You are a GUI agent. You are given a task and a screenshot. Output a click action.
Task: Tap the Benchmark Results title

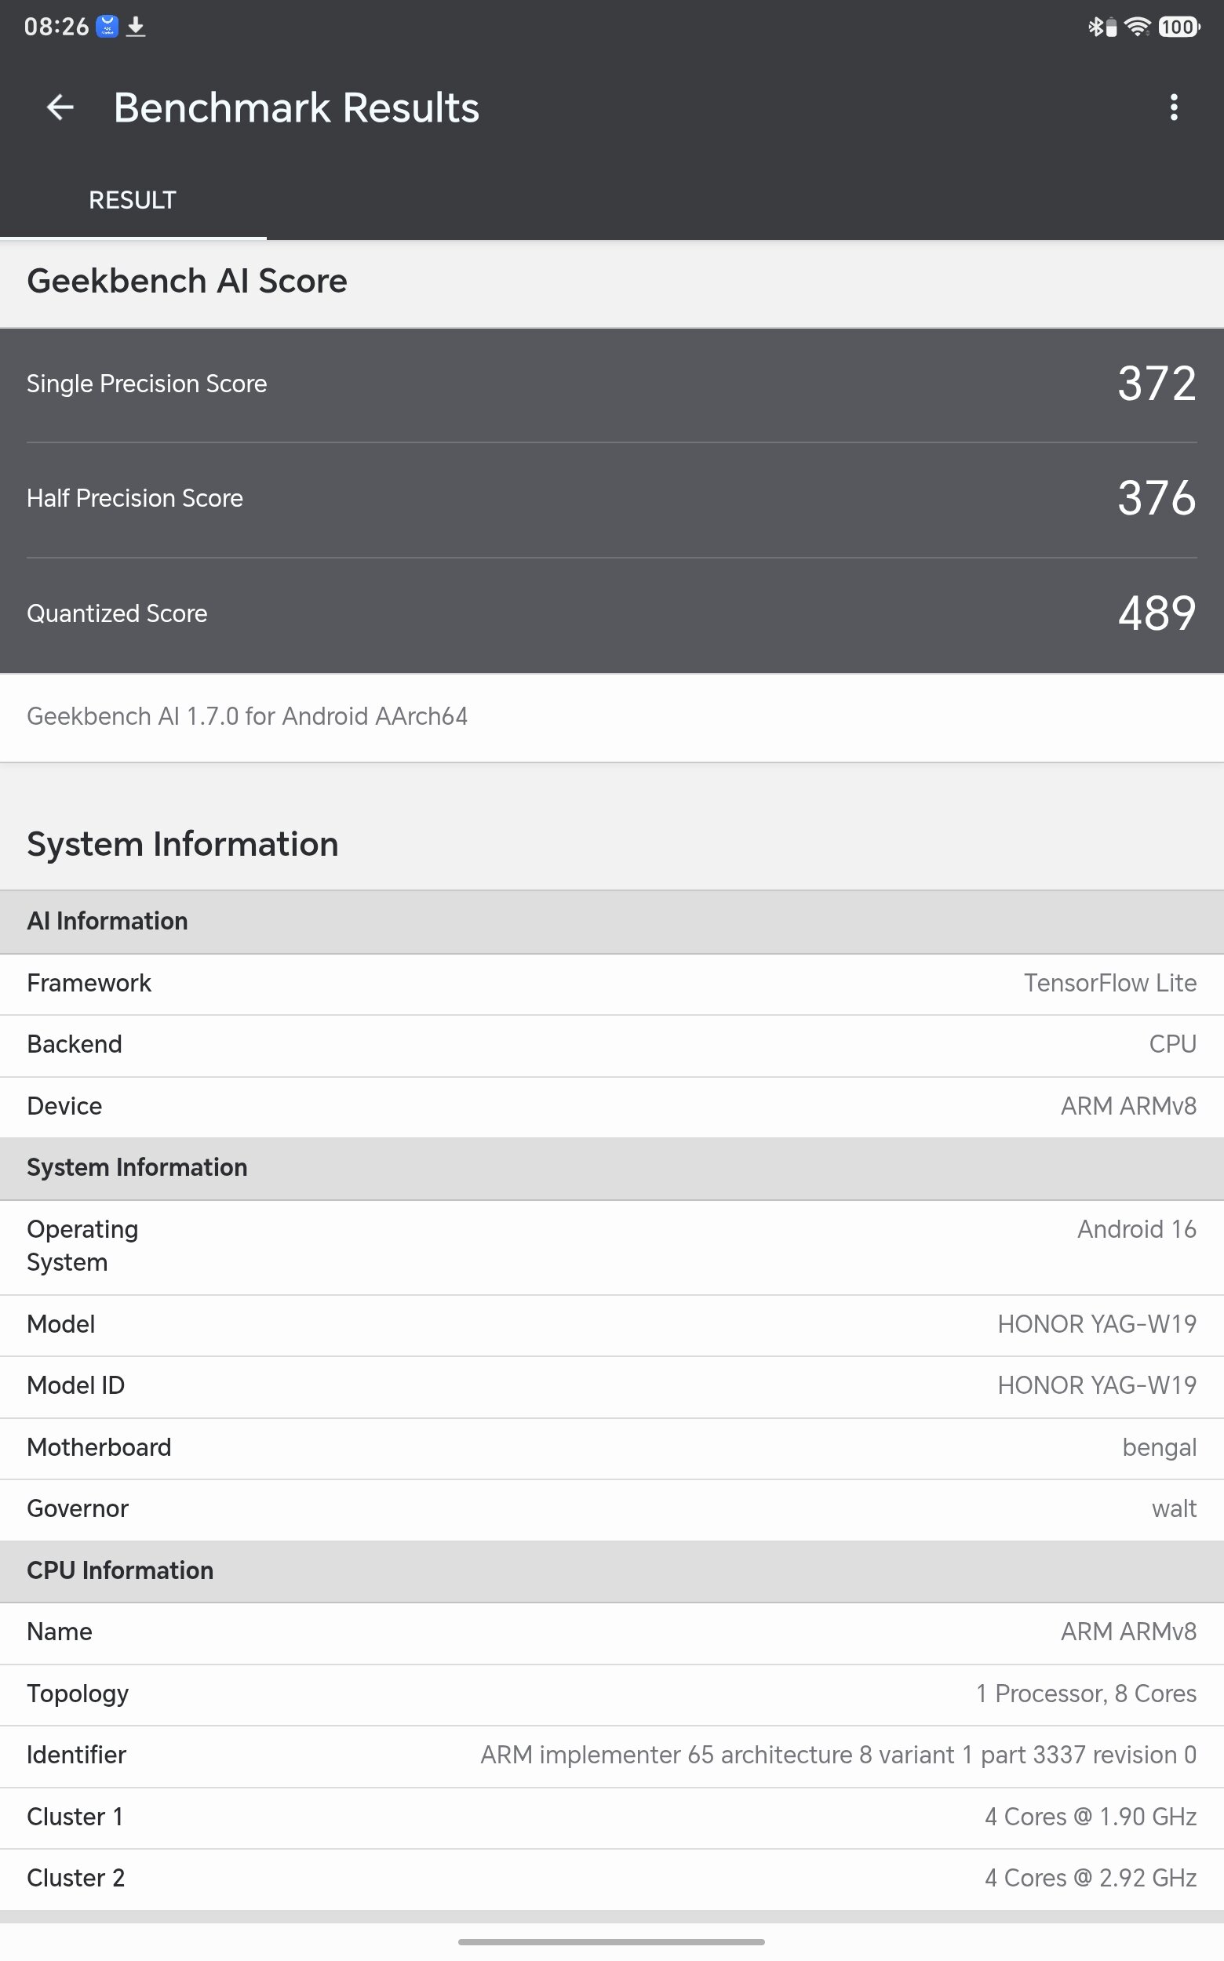tap(297, 107)
